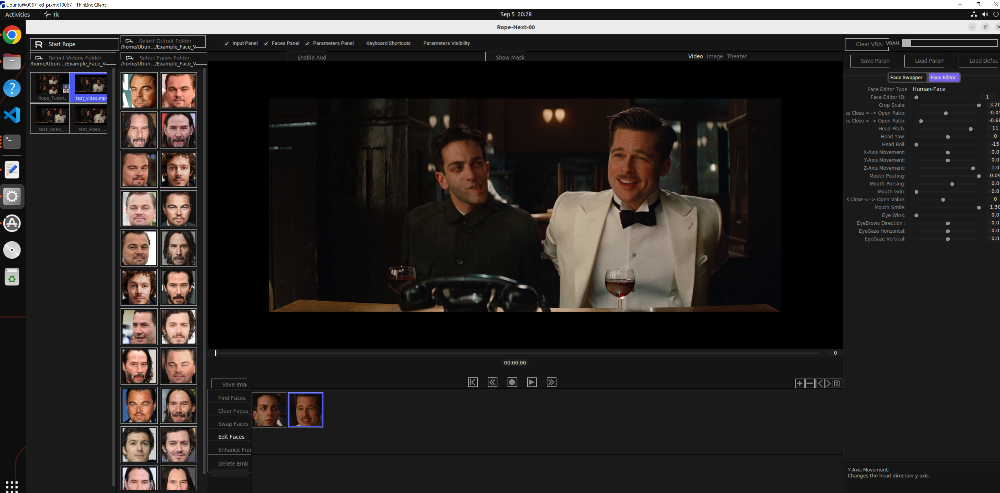1000x493 pixels.
Task: Toggle the Input Panel checkbox
Action: [227, 44]
